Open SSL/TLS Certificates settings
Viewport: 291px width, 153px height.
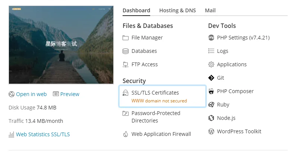(x=155, y=93)
